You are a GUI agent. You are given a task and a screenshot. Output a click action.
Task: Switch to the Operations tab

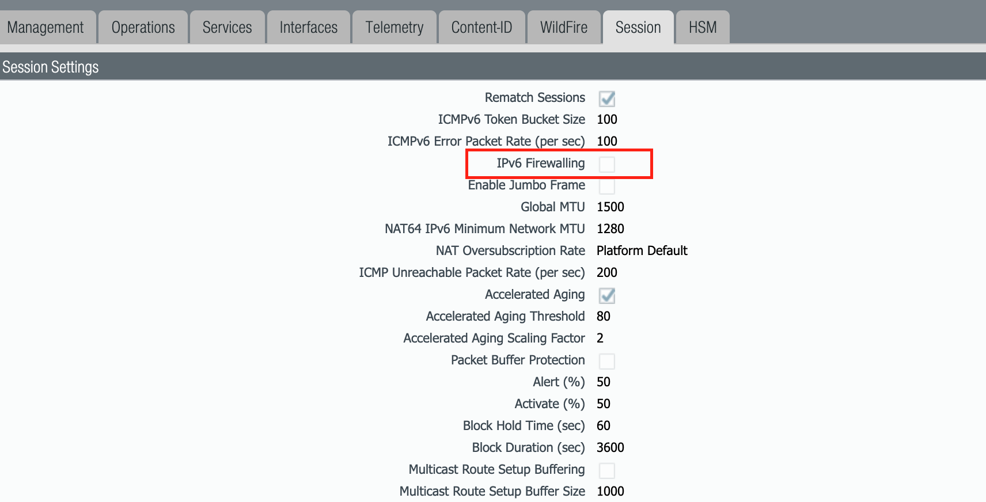tap(143, 28)
